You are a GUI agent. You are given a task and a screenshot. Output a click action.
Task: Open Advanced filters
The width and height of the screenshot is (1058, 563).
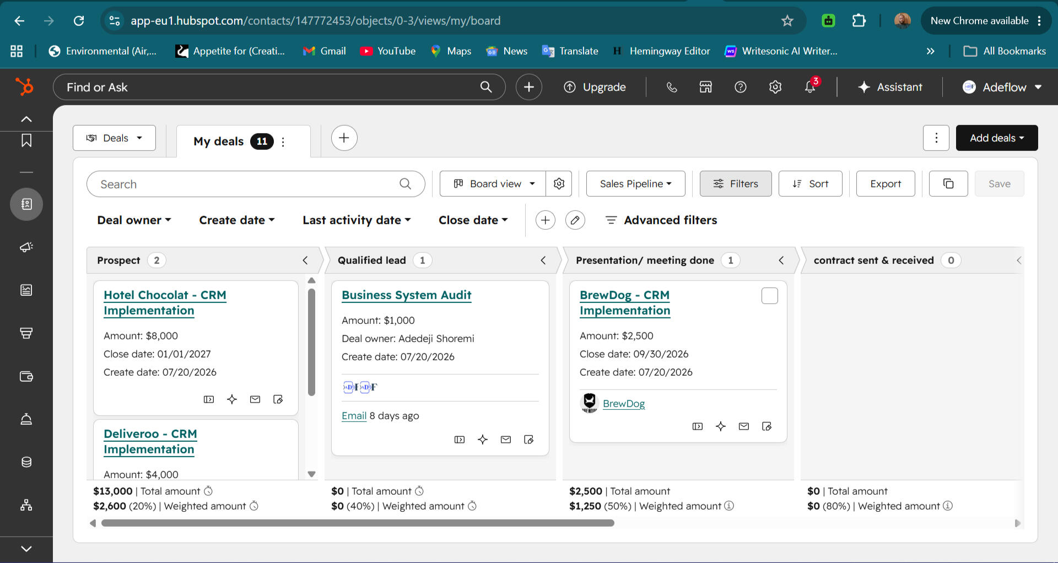[661, 220]
